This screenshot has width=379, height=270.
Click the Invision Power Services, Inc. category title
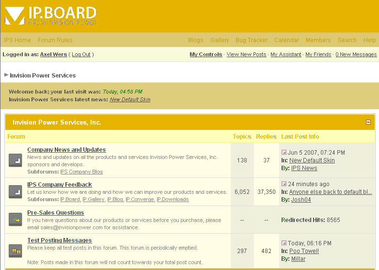pos(57,122)
